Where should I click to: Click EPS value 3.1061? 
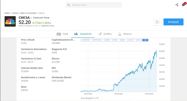coord(55,71)
